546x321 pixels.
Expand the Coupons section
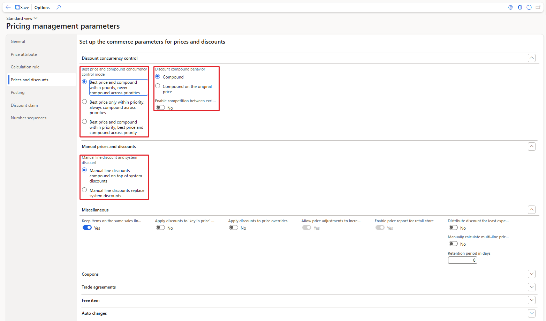pos(531,274)
